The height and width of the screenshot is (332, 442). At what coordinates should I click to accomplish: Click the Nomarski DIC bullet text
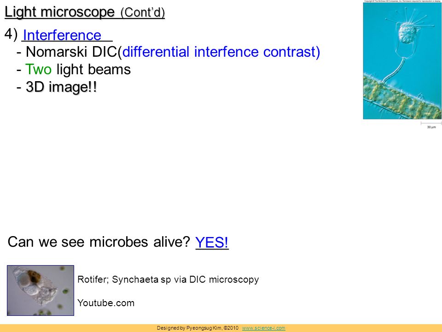click(71, 52)
